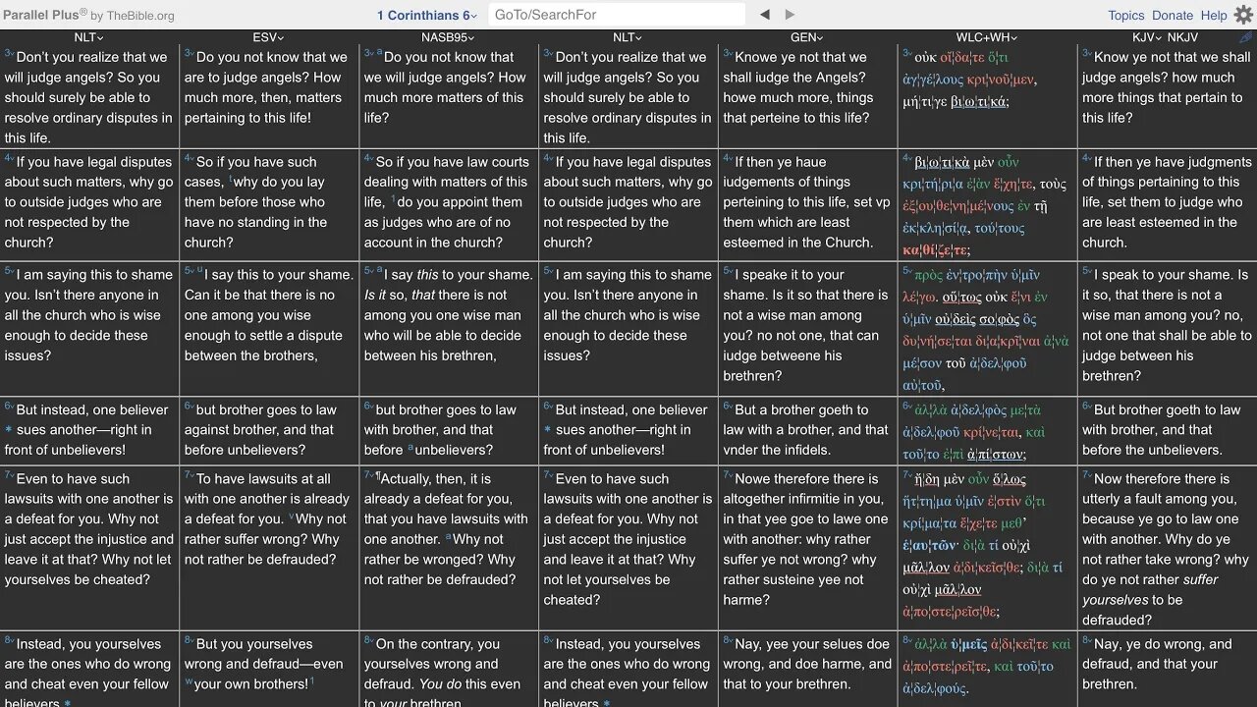Screen dimensions: 1257x707
Task: Open the settings gear icon
Action: (x=1243, y=15)
